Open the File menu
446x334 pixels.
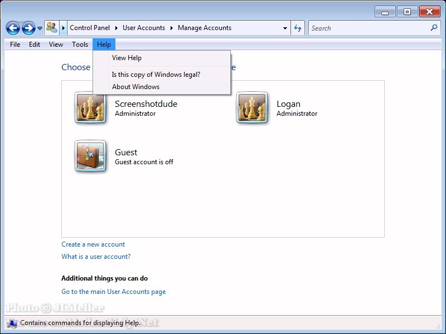[x=15, y=45]
